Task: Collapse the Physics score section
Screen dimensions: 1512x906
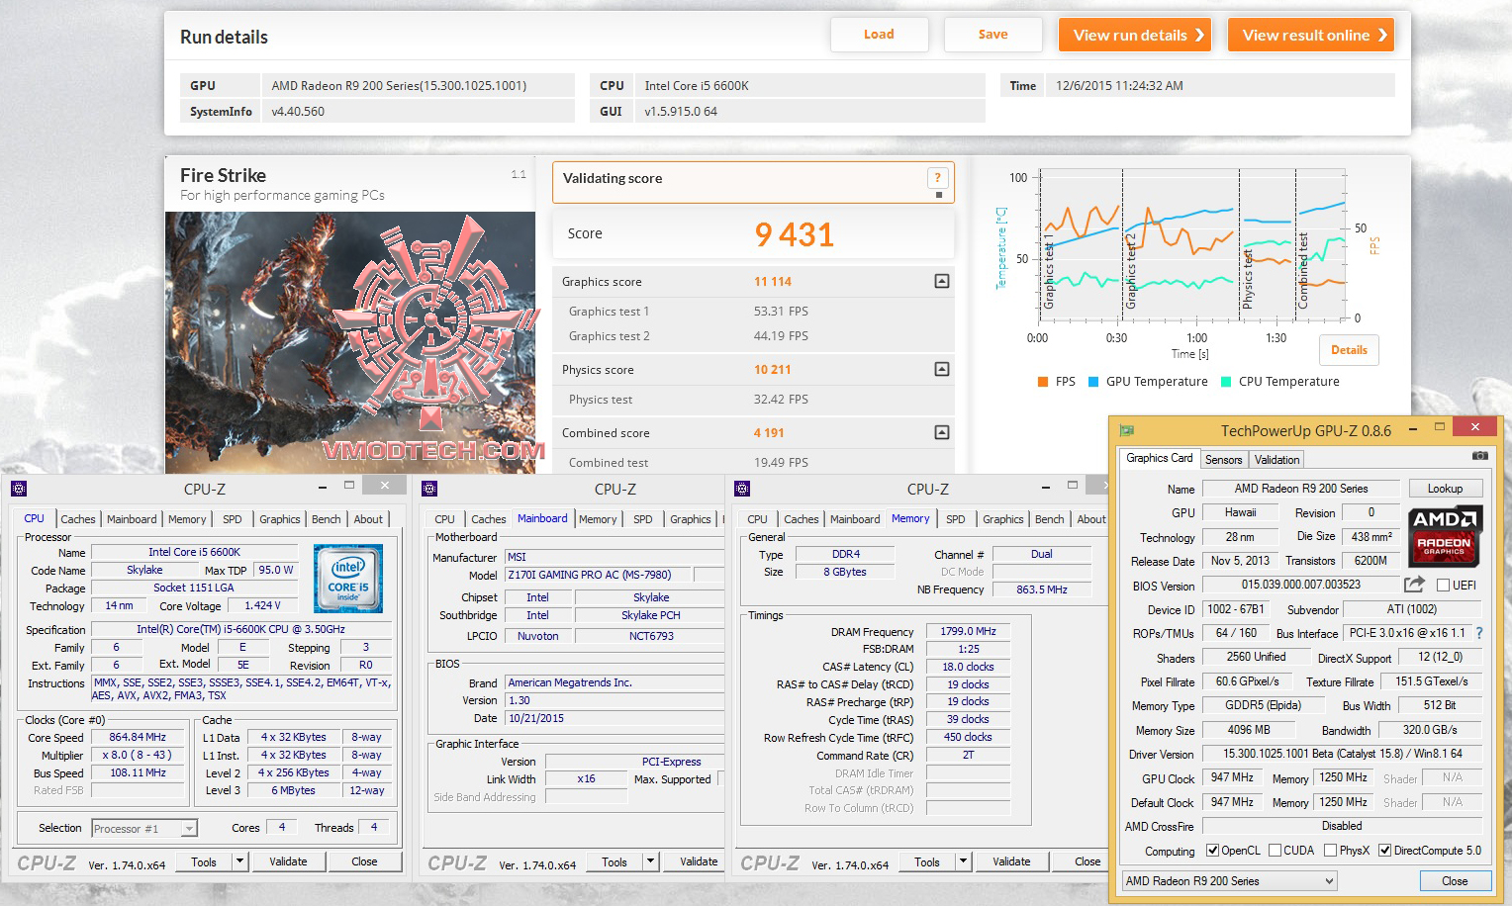Action: [x=942, y=369]
